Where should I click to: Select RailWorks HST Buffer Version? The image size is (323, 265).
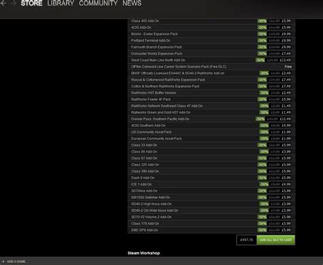(211, 93)
